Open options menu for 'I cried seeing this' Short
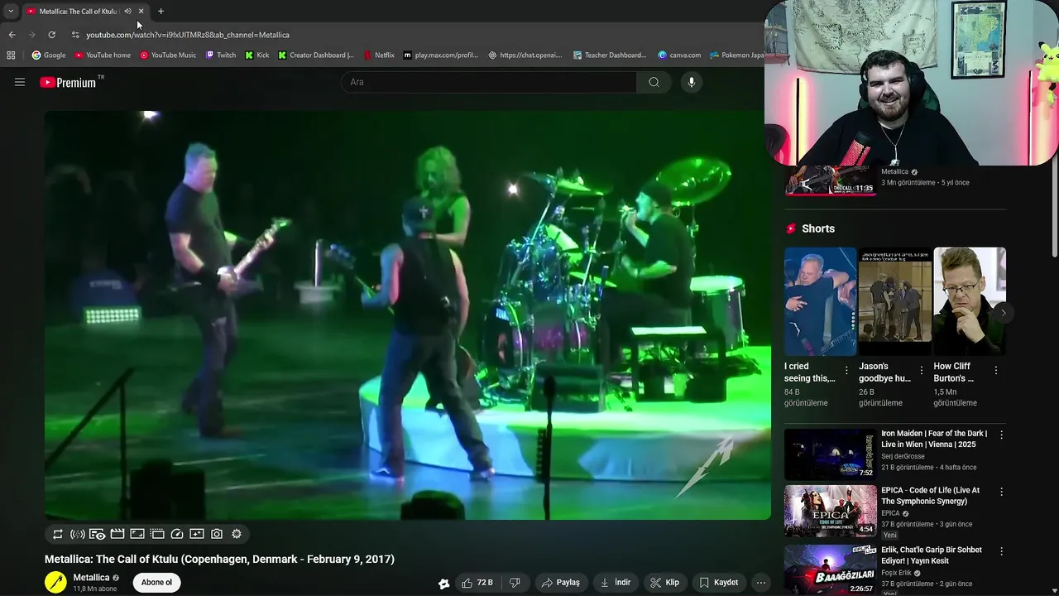The image size is (1059, 596). [846, 371]
